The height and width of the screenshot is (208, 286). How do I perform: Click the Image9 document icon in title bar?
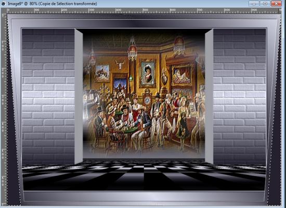click(x=3, y=4)
